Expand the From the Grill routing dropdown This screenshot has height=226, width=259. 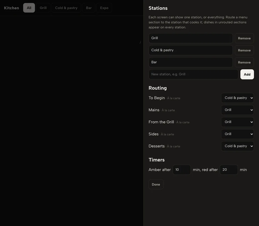click(237, 122)
